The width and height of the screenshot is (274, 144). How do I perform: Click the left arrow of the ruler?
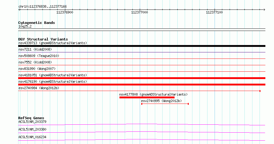(x=19, y=10)
